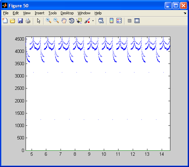Select the Rotate 3D tool
189x167 pixels.
pyautogui.click(x=72, y=21)
